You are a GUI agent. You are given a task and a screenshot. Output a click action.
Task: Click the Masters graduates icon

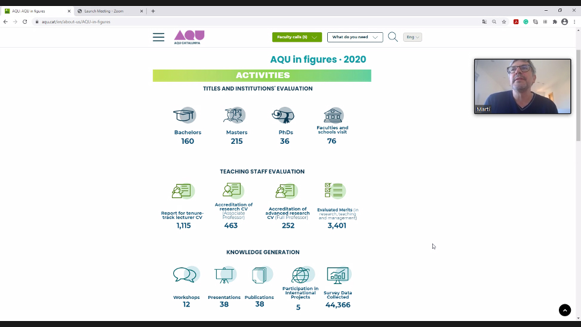click(234, 115)
